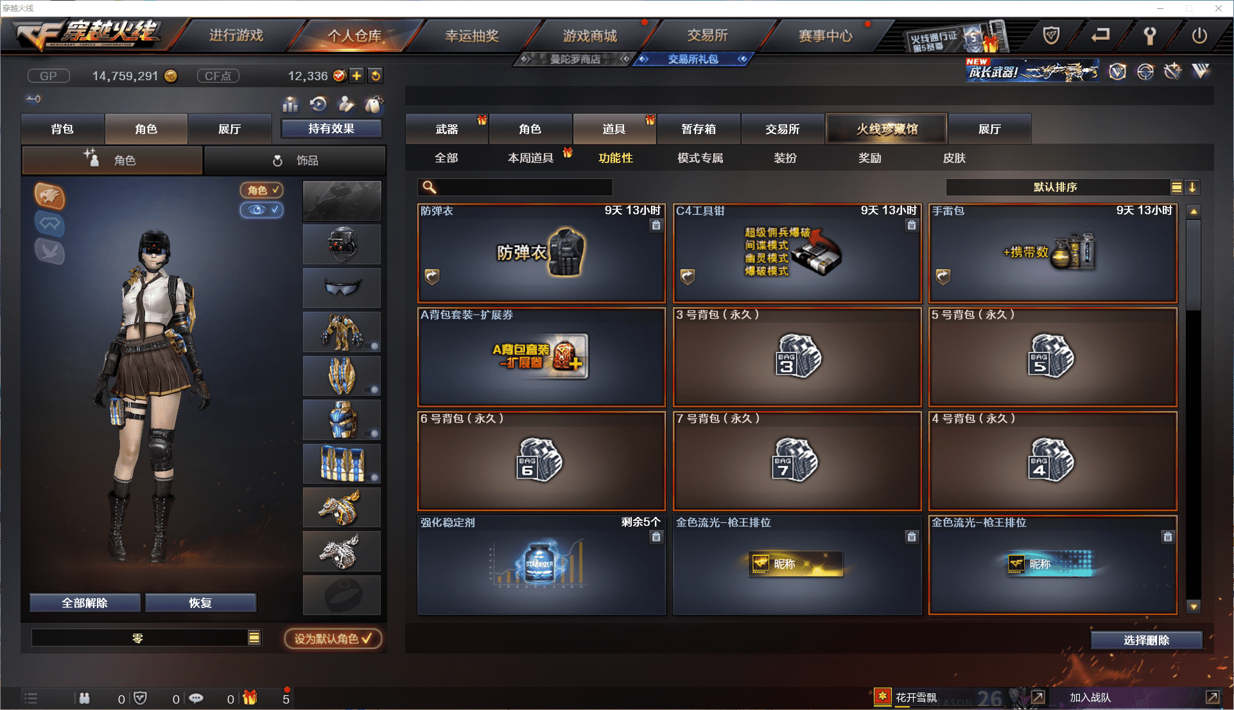
Task: Toggle the eye visibility option
Action: (x=262, y=210)
